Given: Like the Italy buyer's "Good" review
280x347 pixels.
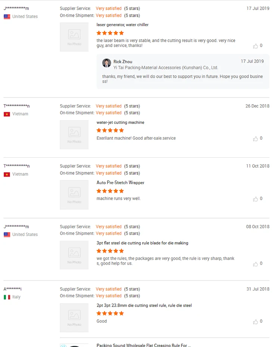Looking at the screenshot, I should pos(256,322).
